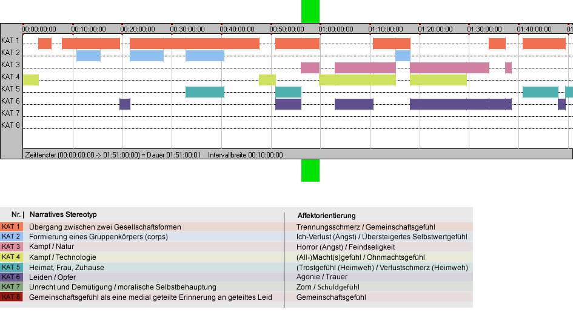Select the KAT 4 row label

click(x=10, y=77)
